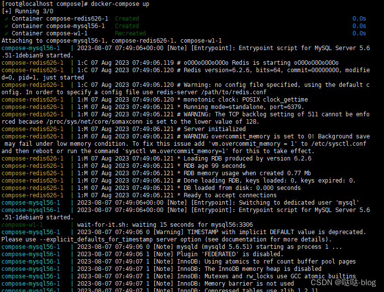Click '/path/to/redis.conf' in the redis warning
Screen dimensions: 384x292
pyautogui.click(x=234, y=92)
